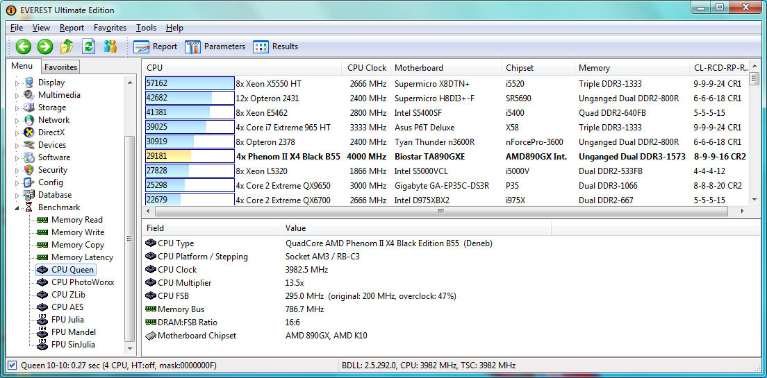Toggle the status bar Queen checkbox
Image resolution: width=767 pixels, height=378 pixels.
click(x=13, y=366)
